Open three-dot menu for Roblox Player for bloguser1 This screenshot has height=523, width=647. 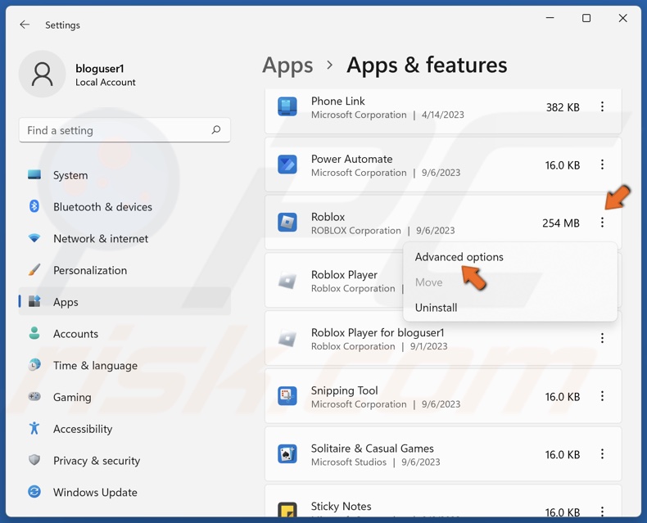click(602, 338)
